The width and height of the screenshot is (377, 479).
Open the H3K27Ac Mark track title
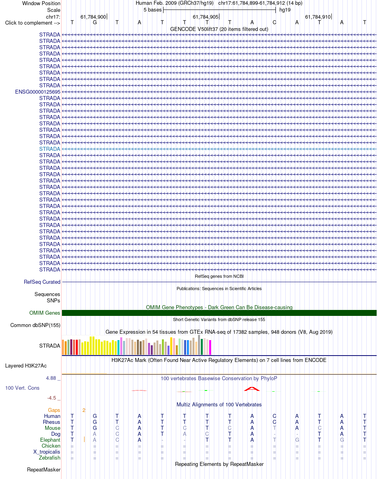pyautogui.click(x=219, y=360)
